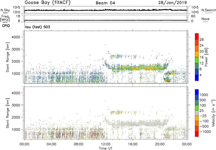Screen dimensions: 216x150
Task: Click the -100 label on Velocity colorbar
Action: tap(204, 121)
